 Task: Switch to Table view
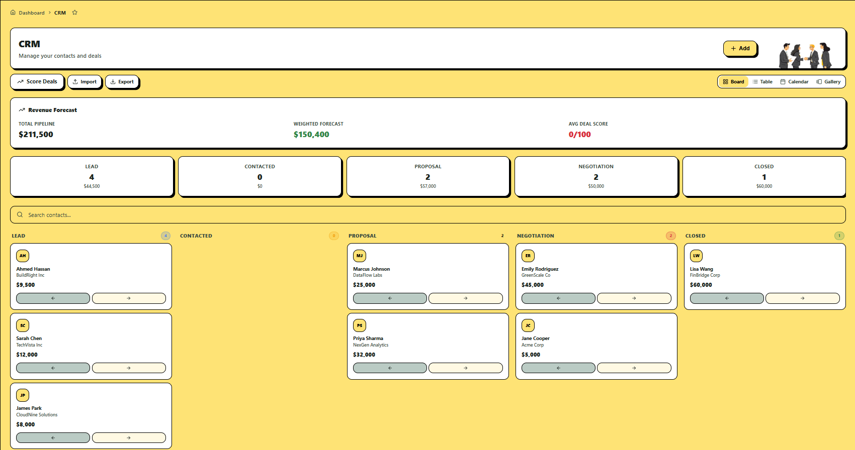[x=762, y=82]
